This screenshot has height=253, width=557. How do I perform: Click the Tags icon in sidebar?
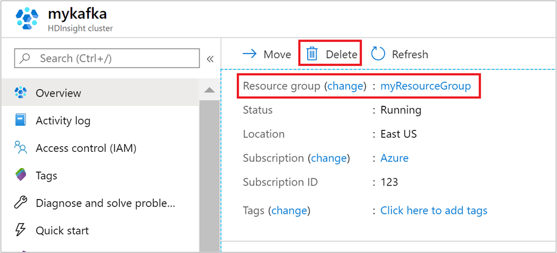tap(21, 175)
